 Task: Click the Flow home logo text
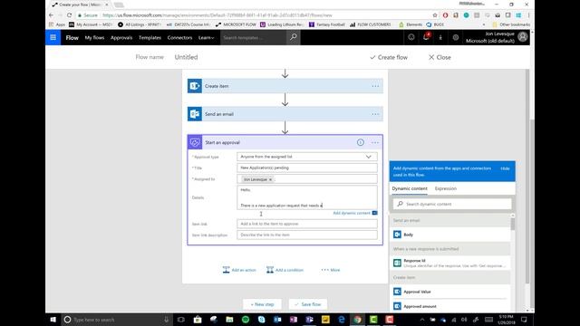point(72,38)
